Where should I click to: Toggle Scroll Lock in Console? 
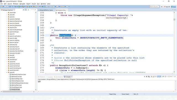tap(154, 77)
